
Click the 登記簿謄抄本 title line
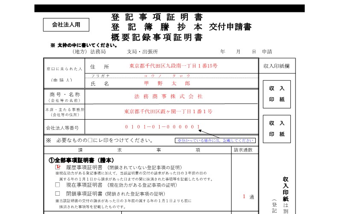[x=157, y=27]
